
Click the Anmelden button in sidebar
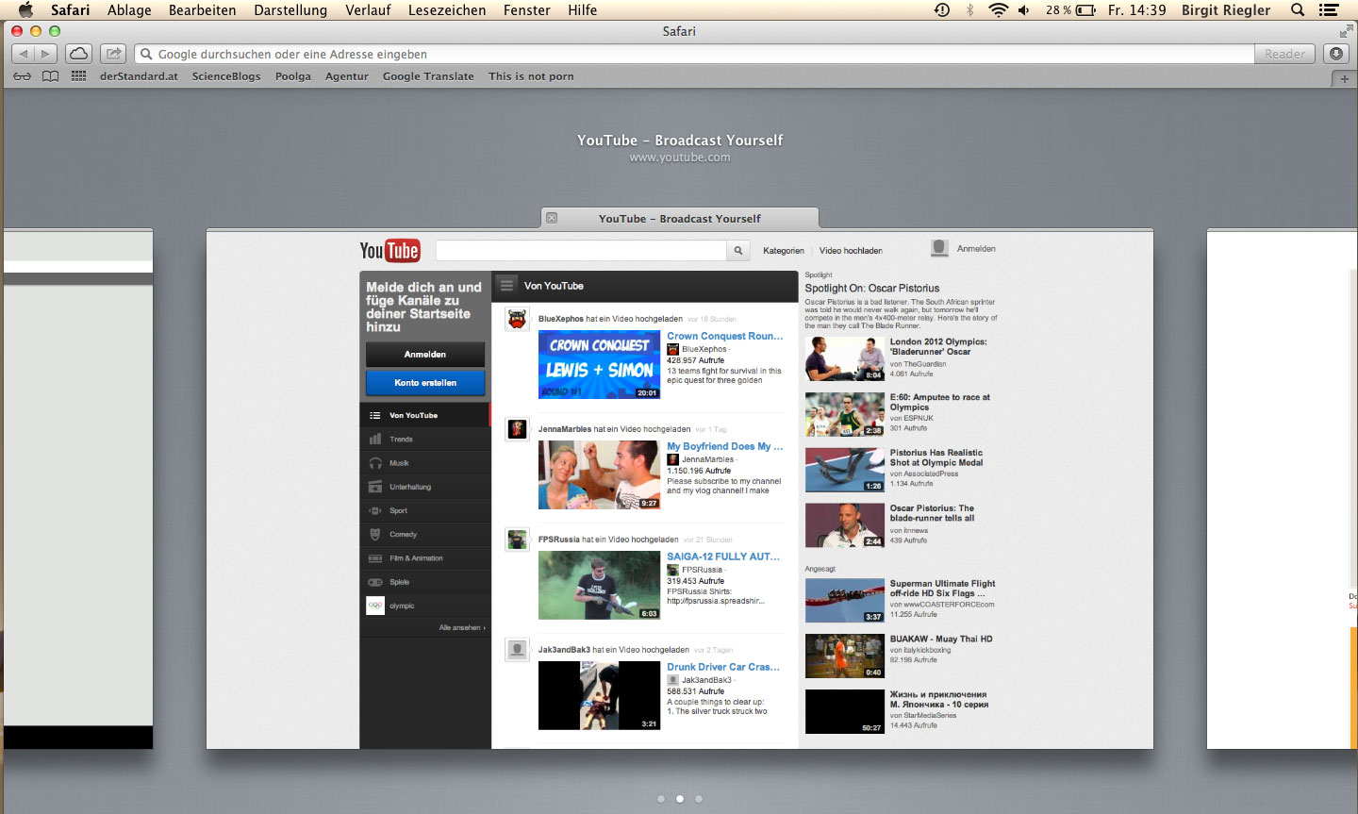point(425,355)
